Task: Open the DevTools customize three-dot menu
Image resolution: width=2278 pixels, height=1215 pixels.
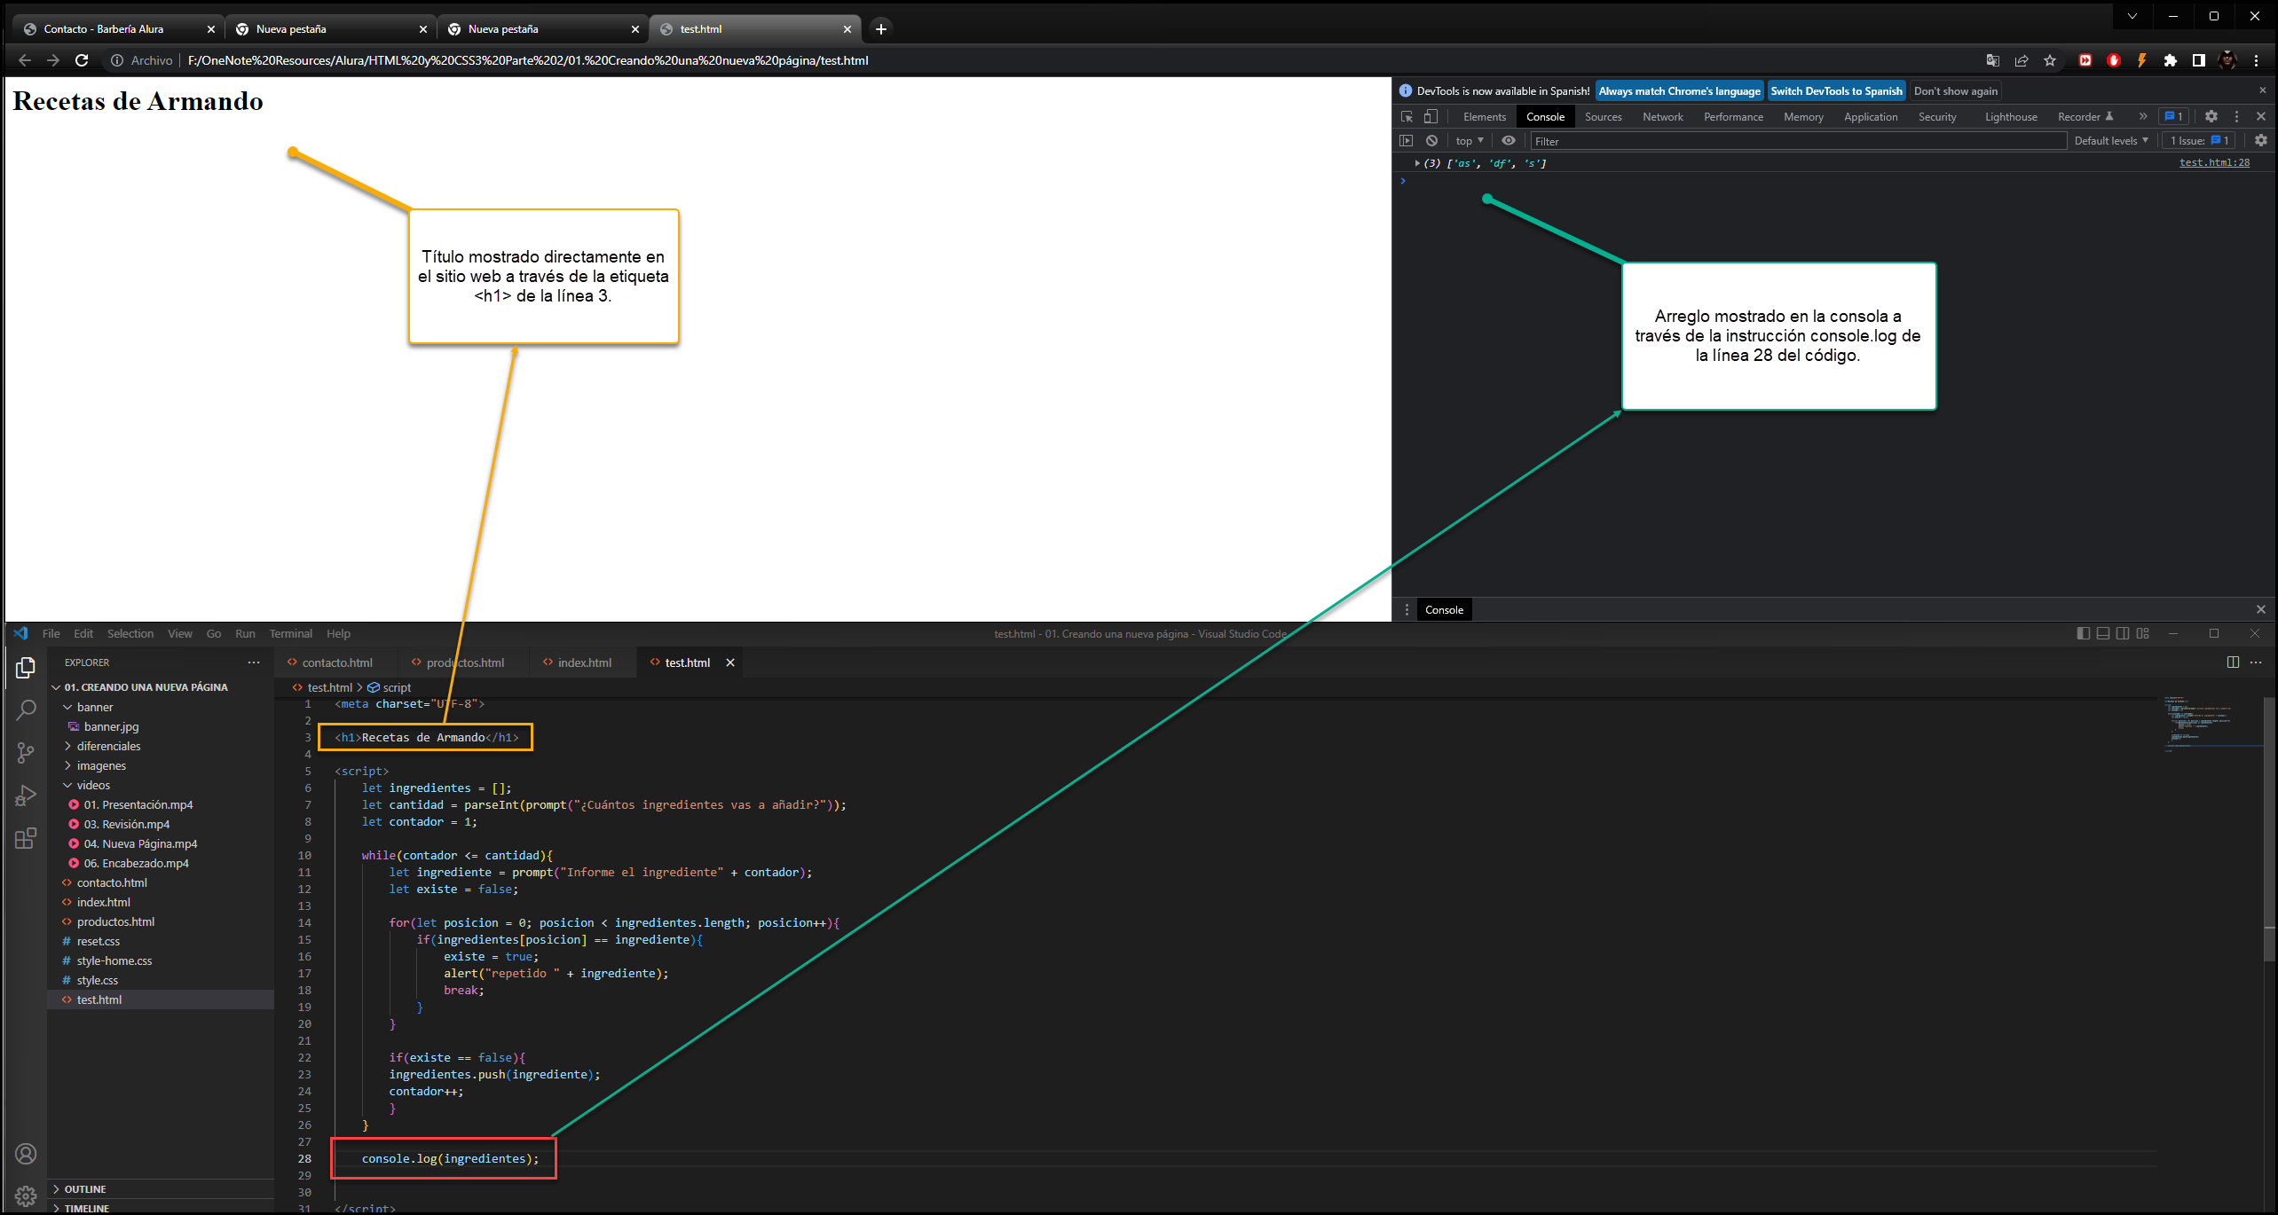Action: tap(2236, 116)
